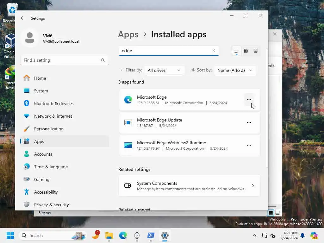
Task: Click Microsoft Edge Update version 1.3.187.37
Action: [x=145, y=126]
